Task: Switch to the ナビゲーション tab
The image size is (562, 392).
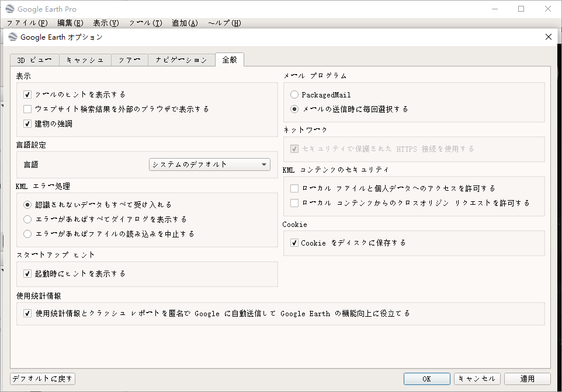Action: click(181, 59)
